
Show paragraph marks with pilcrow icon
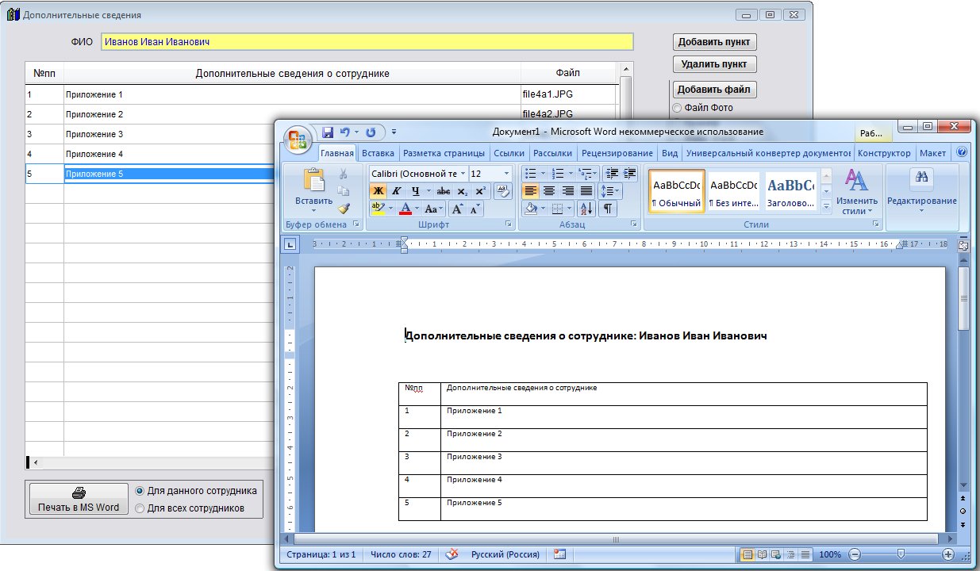[607, 209]
